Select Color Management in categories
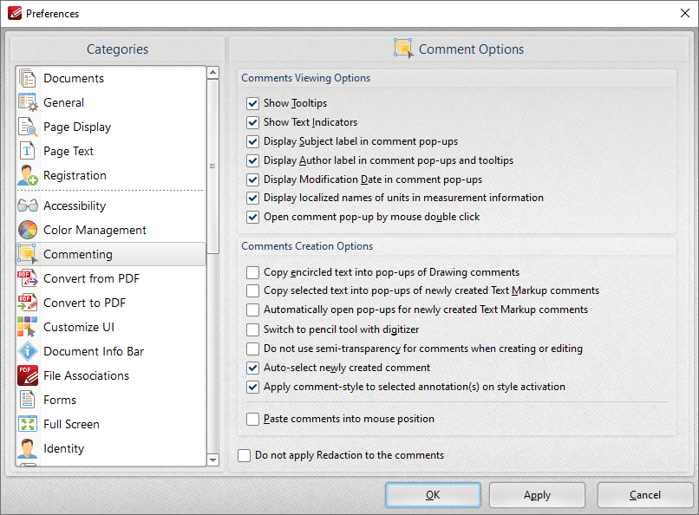The image size is (699, 515). (111, 230)
